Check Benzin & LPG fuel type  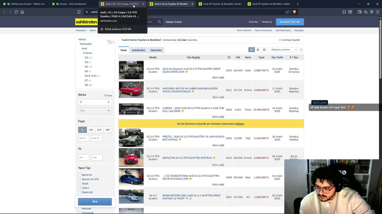[x=79, y=179]
